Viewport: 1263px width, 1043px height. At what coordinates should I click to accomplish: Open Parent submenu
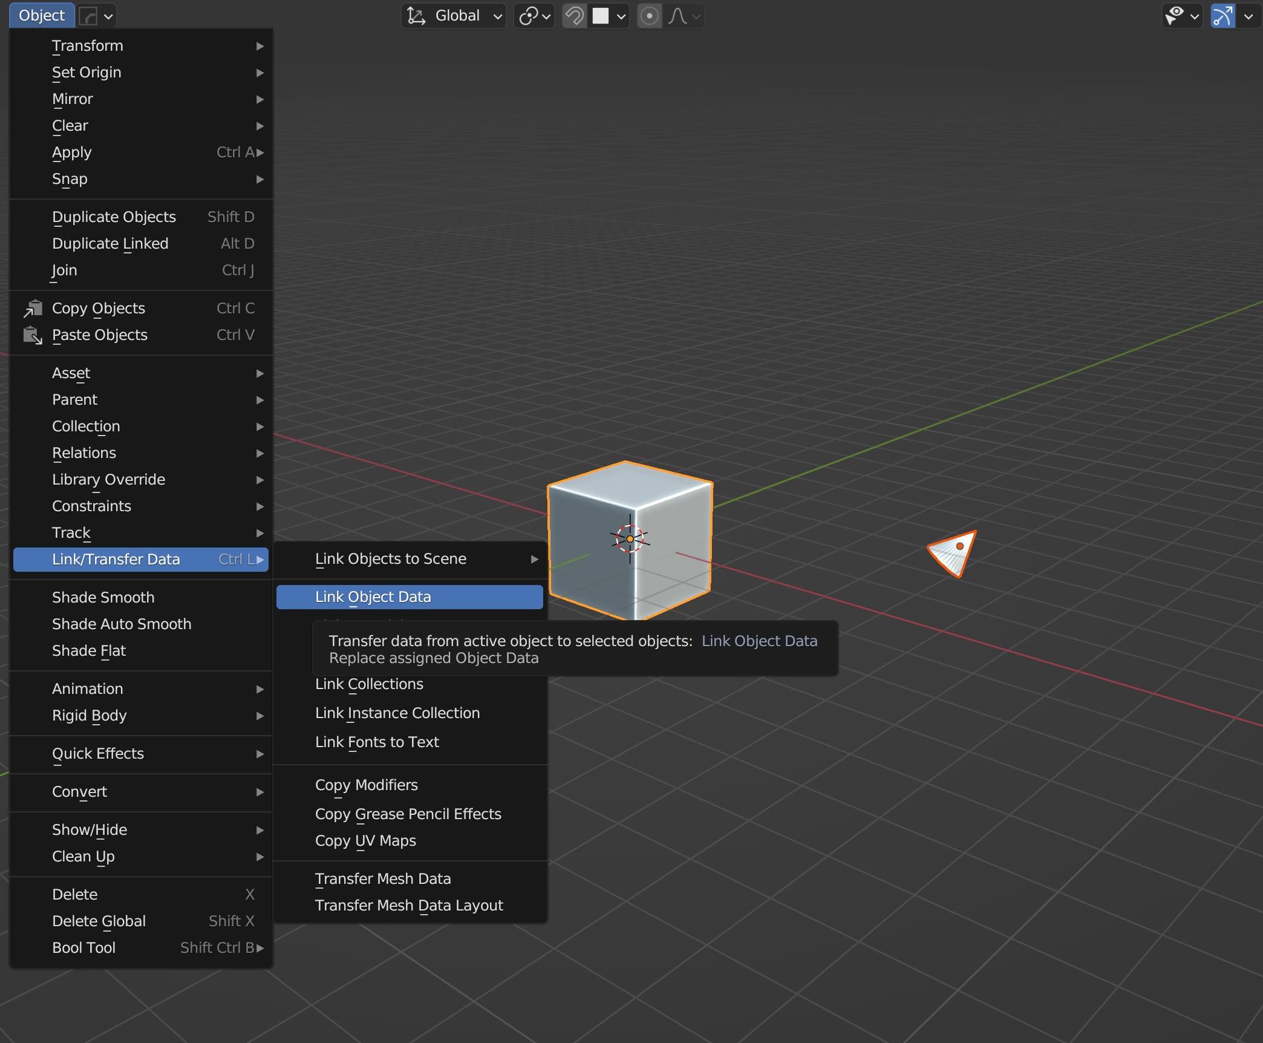pos(141,400)
